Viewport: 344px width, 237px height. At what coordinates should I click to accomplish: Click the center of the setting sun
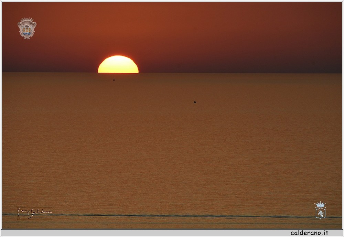[118, 65]
